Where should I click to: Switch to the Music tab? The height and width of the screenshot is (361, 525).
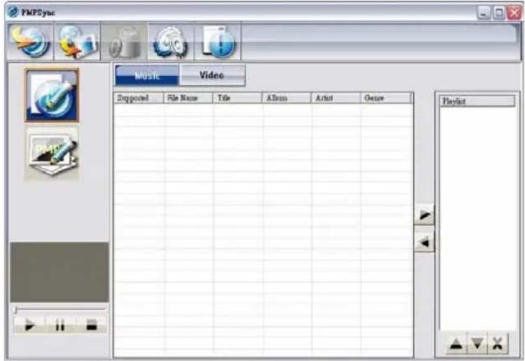coord(147,76)
